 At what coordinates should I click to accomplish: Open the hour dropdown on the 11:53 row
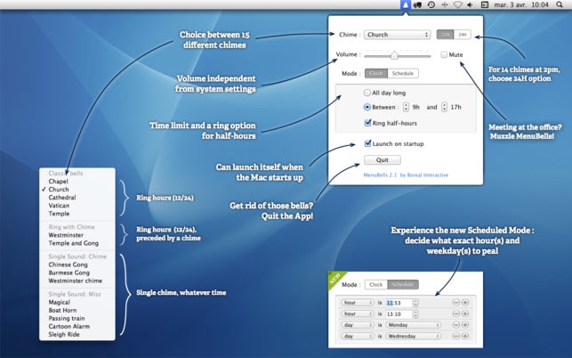358,303
